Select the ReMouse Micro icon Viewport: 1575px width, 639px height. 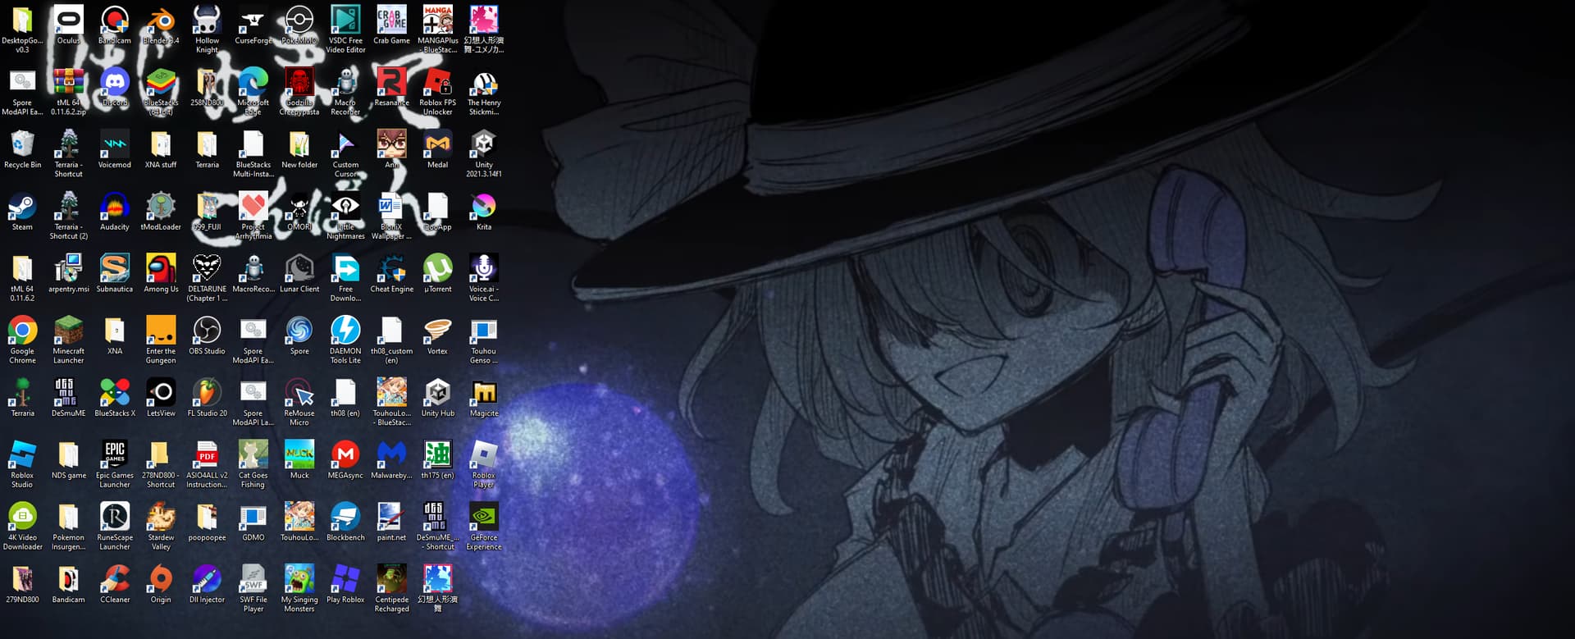tap(299, 393)
